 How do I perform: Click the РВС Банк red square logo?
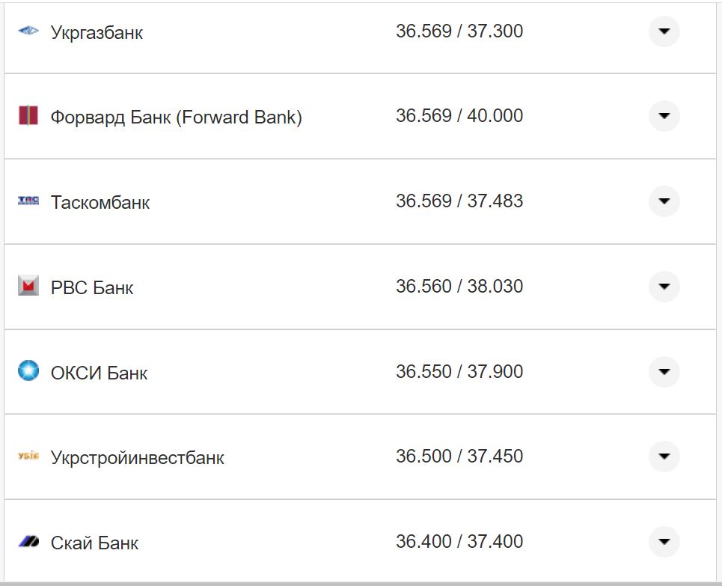pos(28,286)
